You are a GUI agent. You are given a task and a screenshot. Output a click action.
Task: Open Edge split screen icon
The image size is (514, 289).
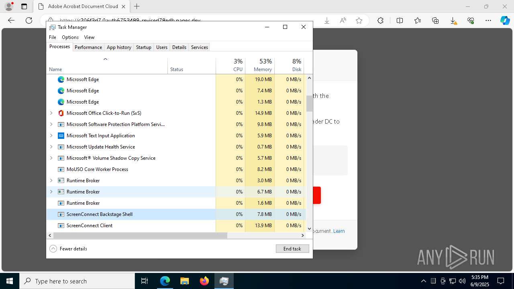pos(400,20)
